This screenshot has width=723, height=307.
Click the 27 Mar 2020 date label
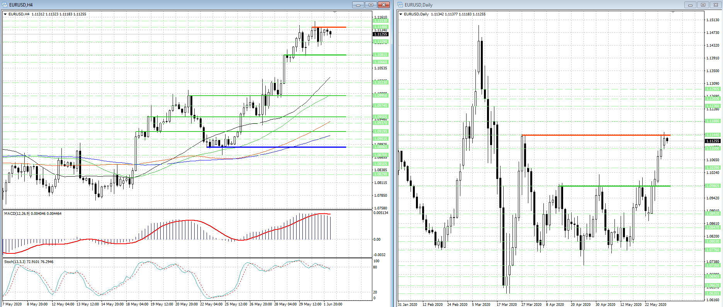pyautogui.click(x=531, y=305)
